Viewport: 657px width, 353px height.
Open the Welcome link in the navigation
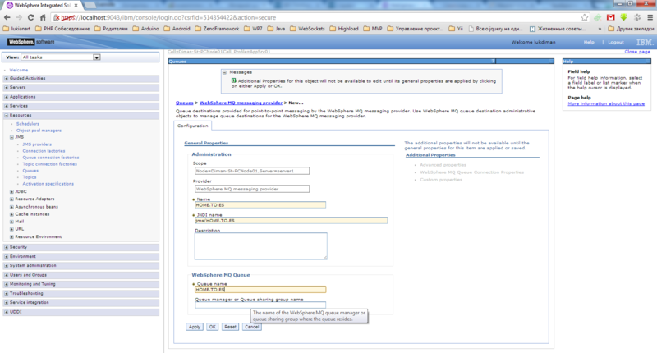click(x=19, y=70)
